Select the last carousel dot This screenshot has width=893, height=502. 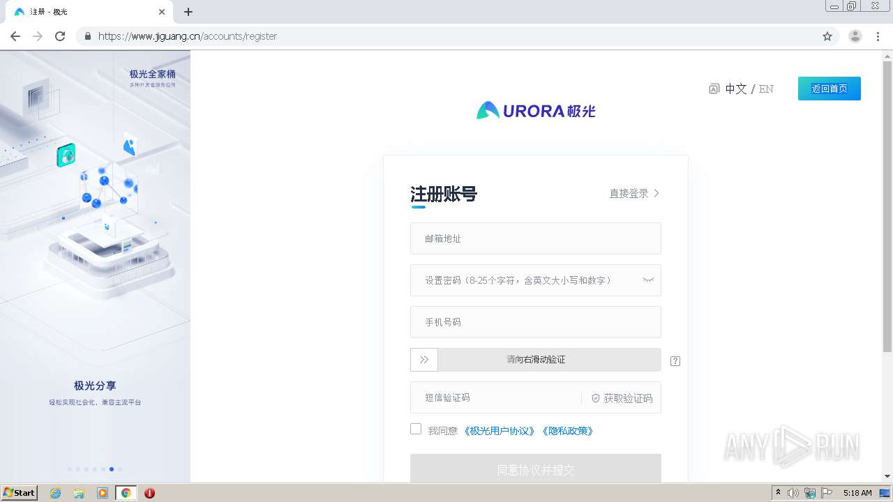[120, 469]
